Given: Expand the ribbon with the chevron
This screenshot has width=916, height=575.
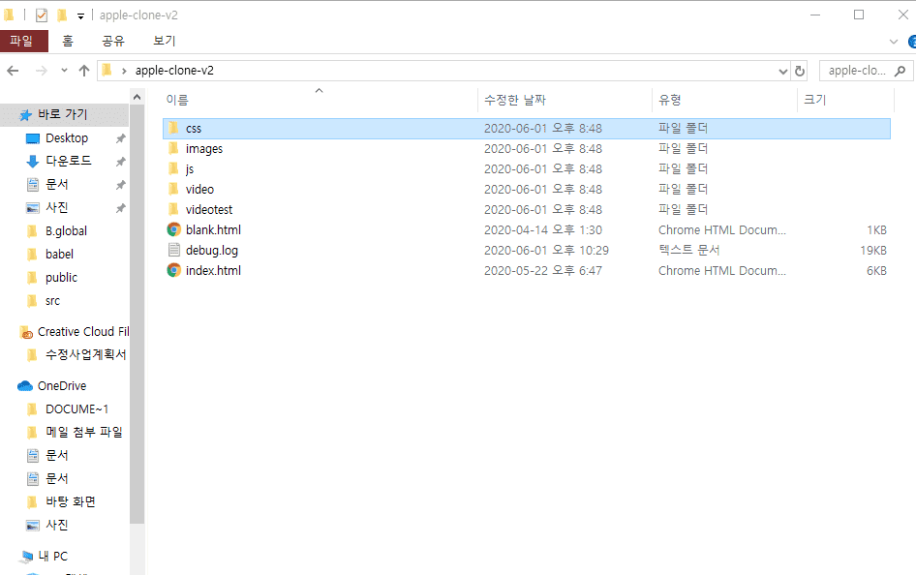Looking at the screenshot, I should [893, 42].
